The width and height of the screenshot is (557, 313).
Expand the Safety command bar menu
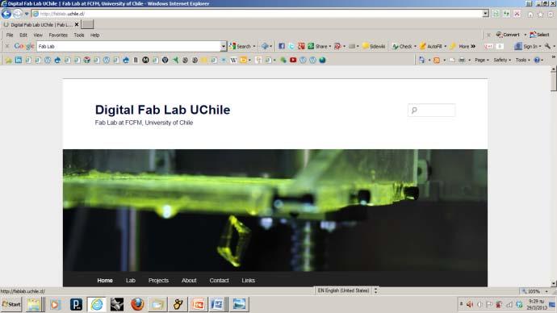click(x=502, y=60)
